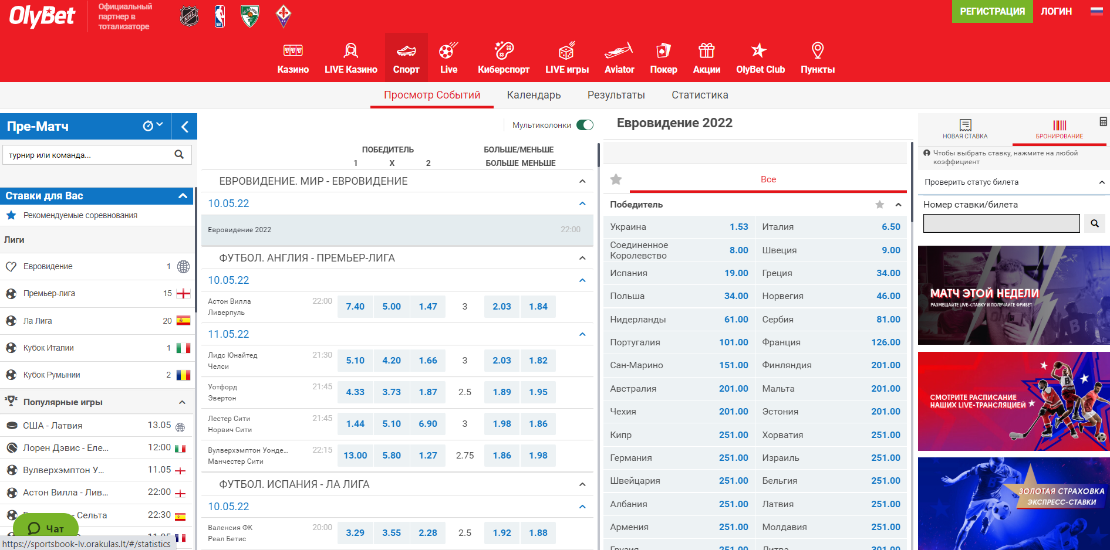Open the Чат chat button
This screenshot has height=550, width=1110.
(x=46, y=528)
